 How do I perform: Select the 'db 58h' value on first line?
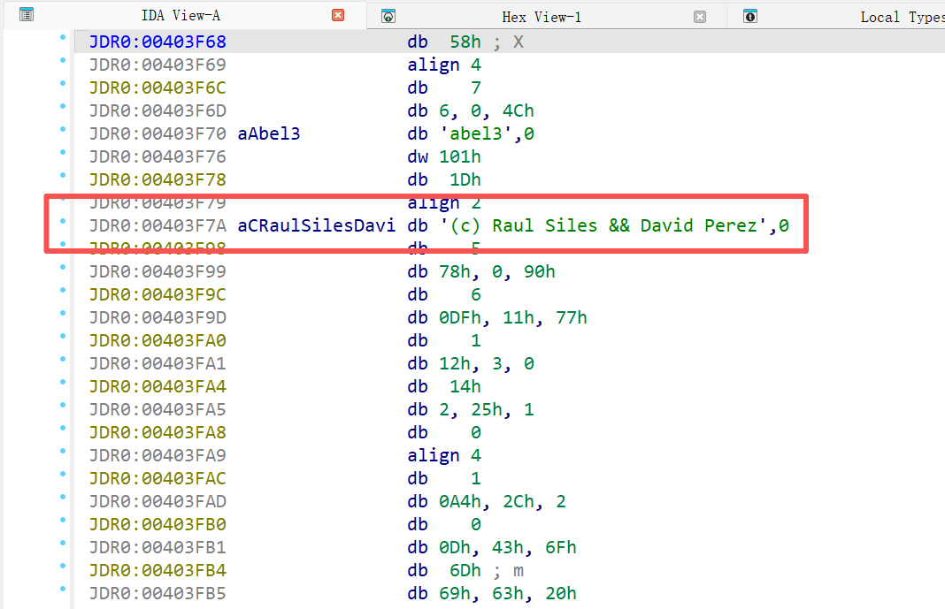pyautogui.click(x=444, y=42)
